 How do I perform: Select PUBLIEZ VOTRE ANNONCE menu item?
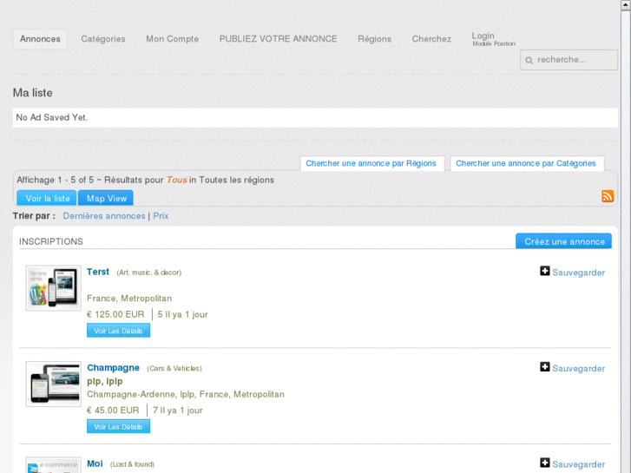[x=278, y=39]
